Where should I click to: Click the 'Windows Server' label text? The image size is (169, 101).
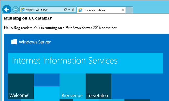point(35,42)
